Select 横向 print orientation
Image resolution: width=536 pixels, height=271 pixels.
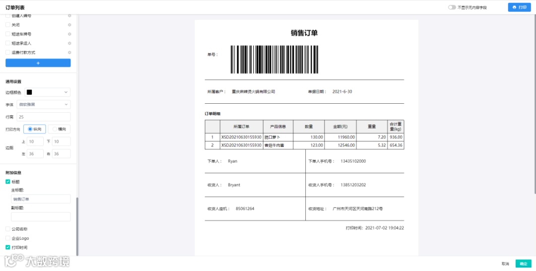point(59,129)
